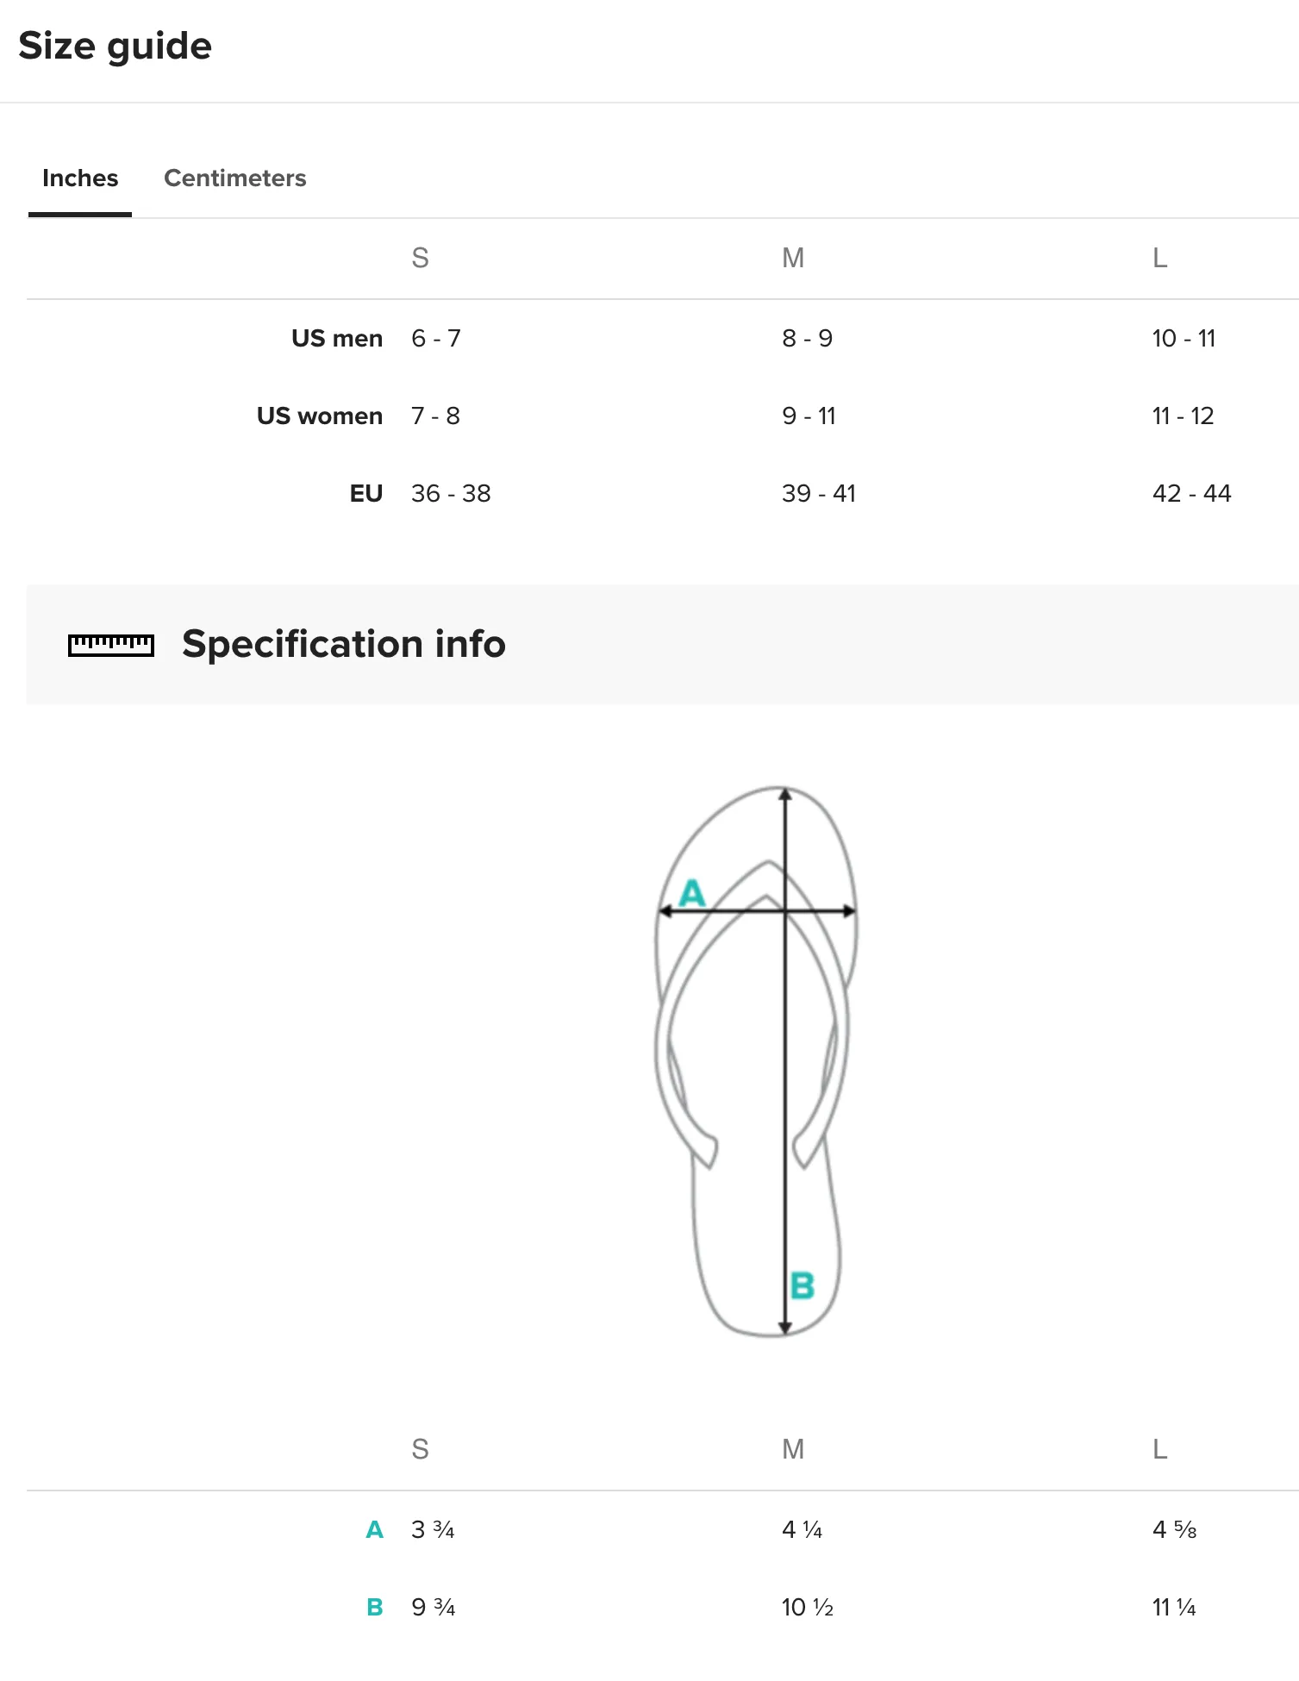The image size is (1299, 1681).
Task: Click the 39 - 41 EU medium size value
Action: click(819, 493)
